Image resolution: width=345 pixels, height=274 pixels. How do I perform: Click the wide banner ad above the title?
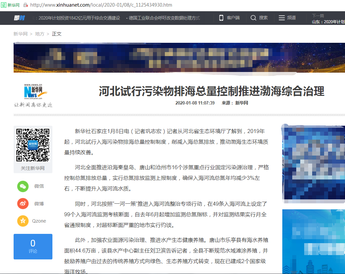tap(179, 58)
